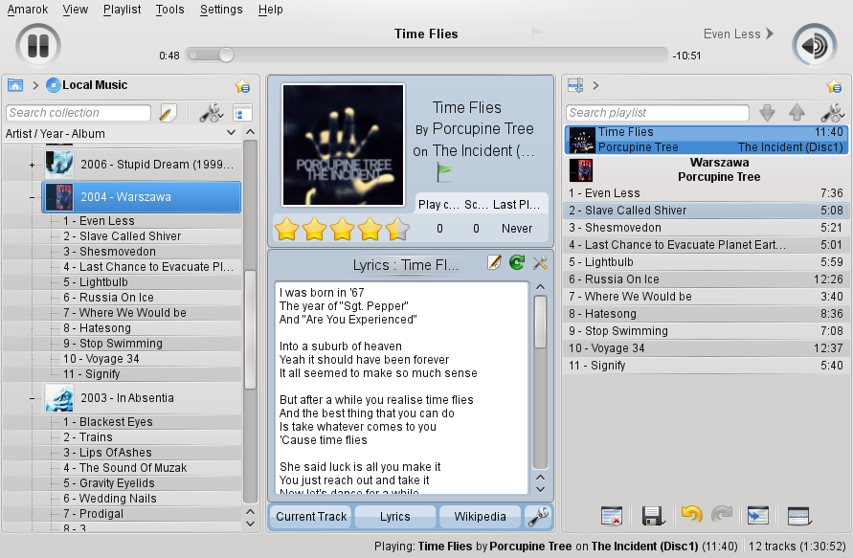
Task: Switch to the Wikipedia applet
Action: [x=481, y=517]
